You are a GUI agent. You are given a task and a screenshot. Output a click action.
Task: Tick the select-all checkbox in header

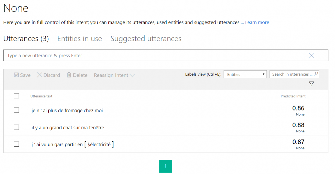tap(16, 96)
